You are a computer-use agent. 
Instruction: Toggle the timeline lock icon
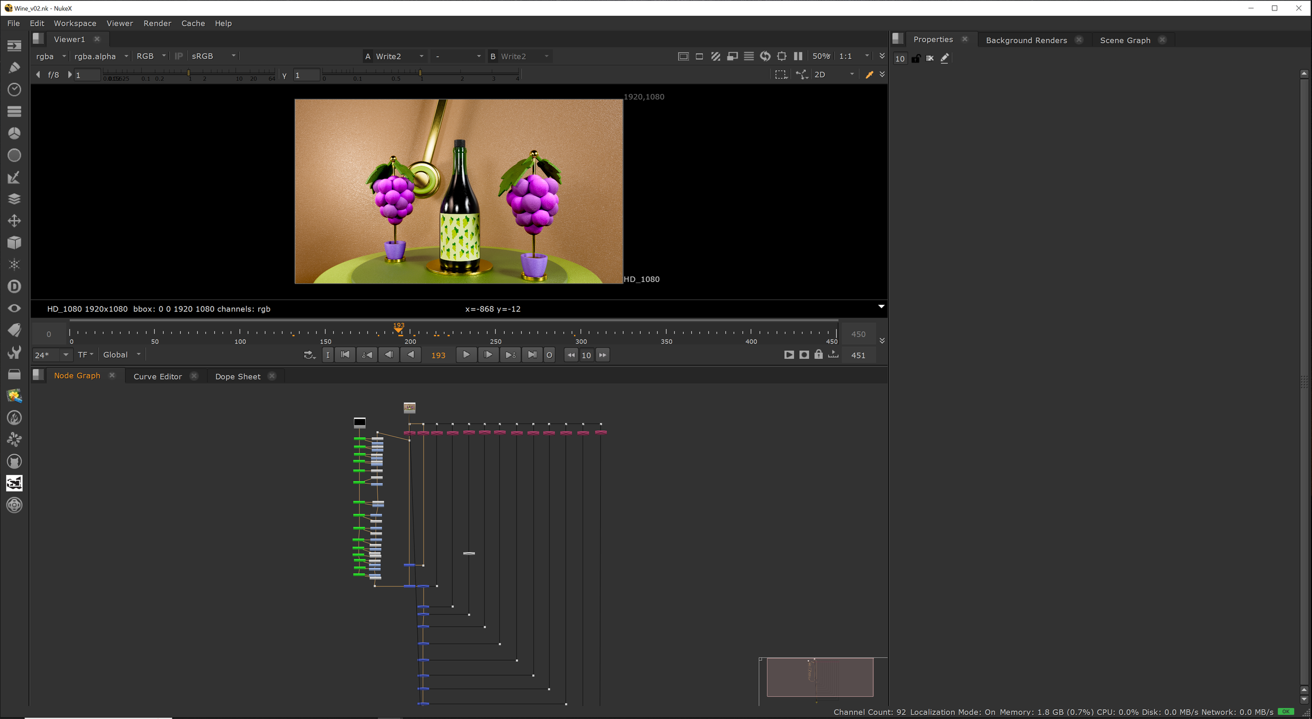(x=819, y=355)
